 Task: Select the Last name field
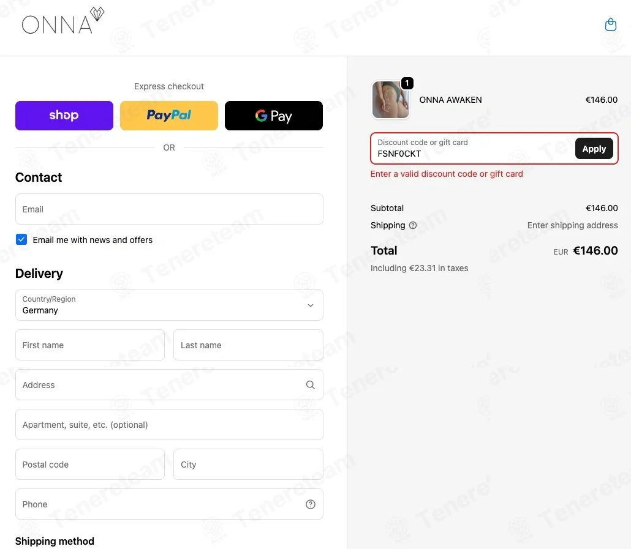[248, 345]
